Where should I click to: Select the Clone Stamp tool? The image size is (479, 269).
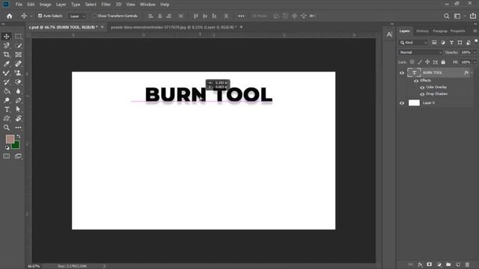[x=18, y=73]
